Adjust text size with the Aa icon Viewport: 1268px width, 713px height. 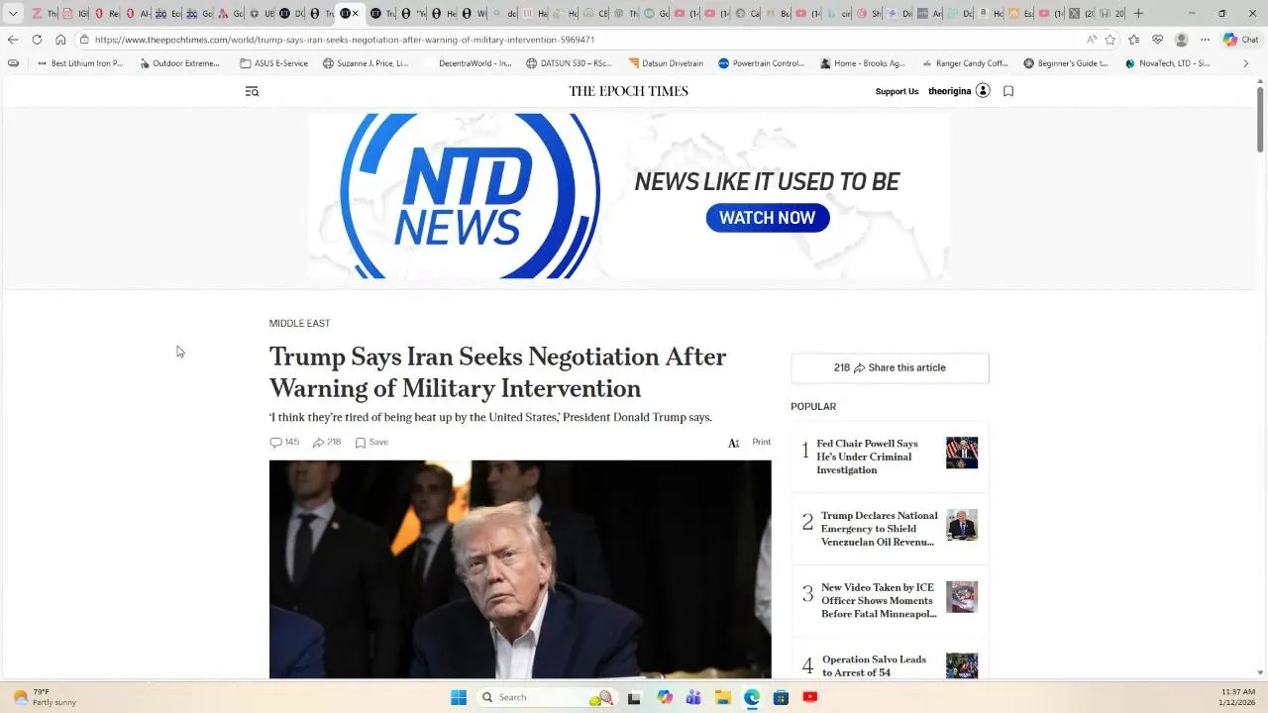733,443
